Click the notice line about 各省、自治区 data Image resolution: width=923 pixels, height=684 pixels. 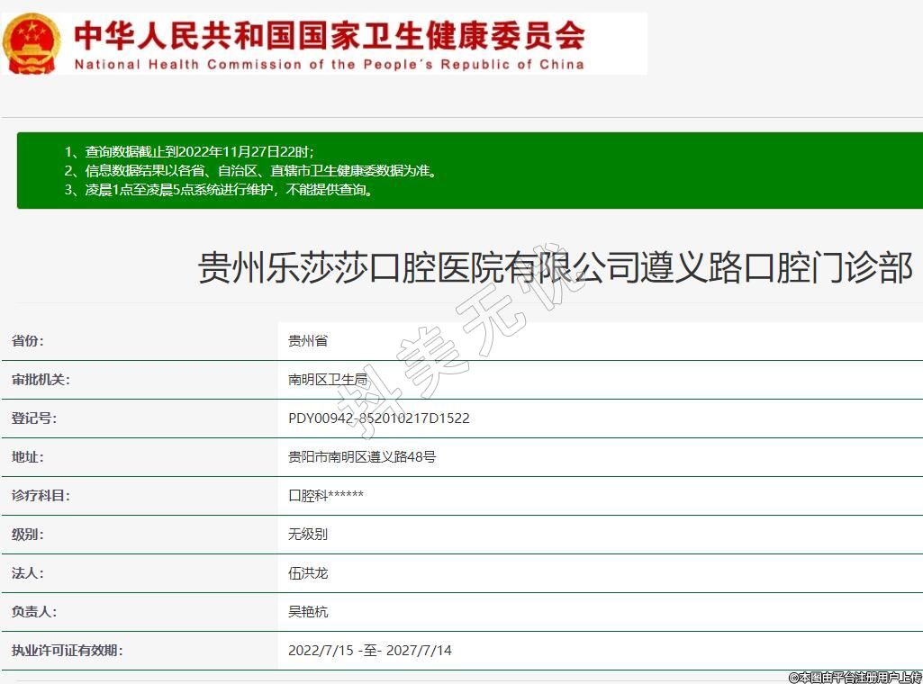[250, 171]
